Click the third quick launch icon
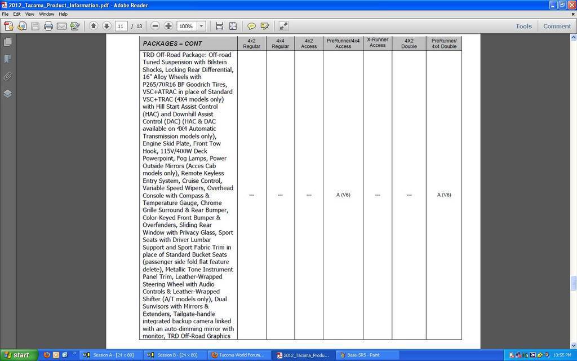 pyautogui.click(x=65, y=355)
